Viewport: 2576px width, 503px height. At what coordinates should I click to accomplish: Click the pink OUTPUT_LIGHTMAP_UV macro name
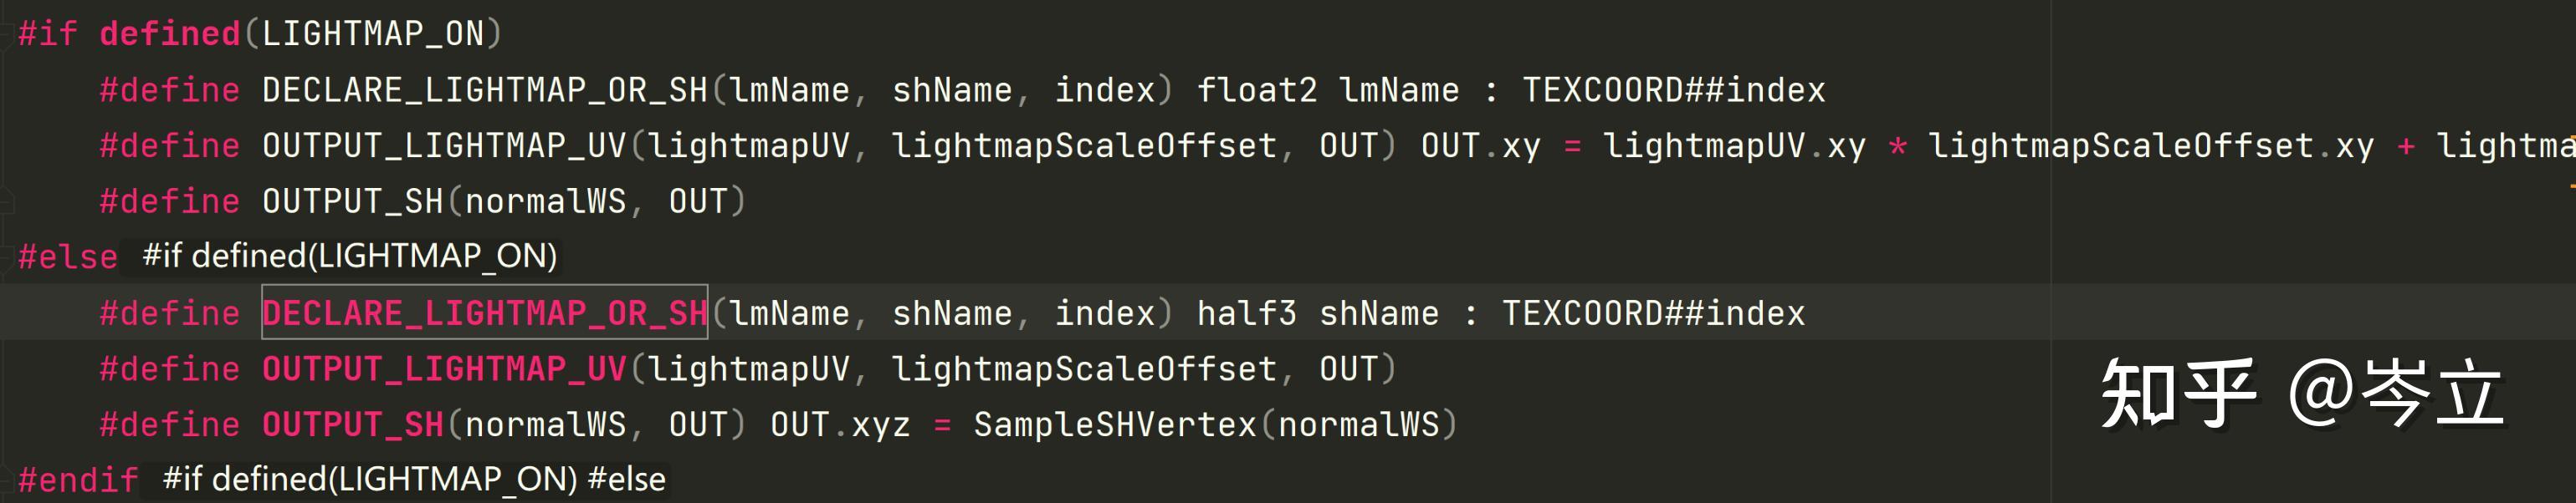click(x=444, y=369)
